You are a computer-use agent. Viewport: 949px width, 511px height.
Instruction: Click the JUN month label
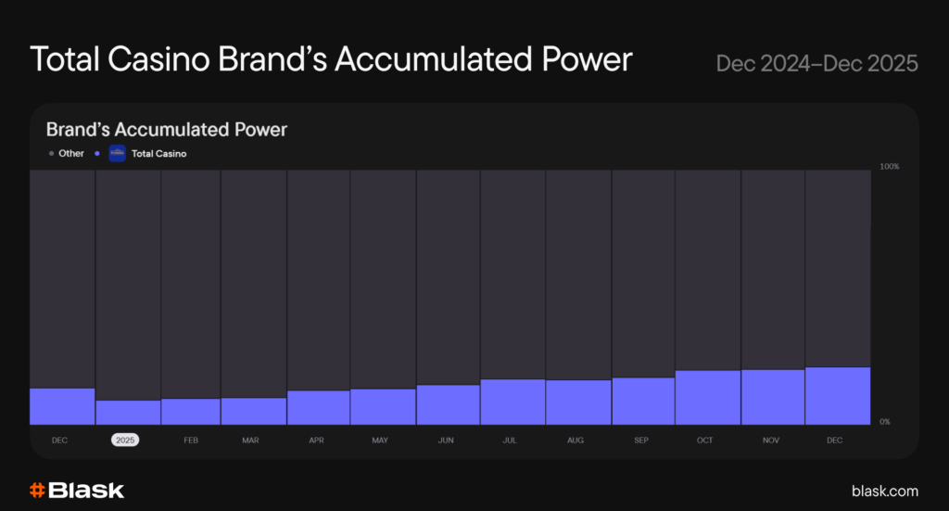(446, 441)
